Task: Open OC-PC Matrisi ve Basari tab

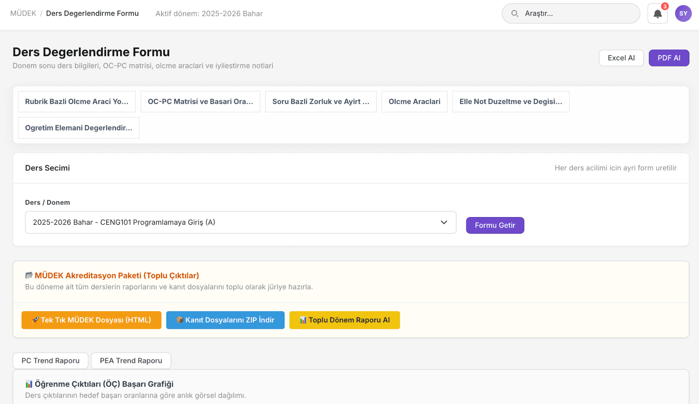Action: [x=200, y=101]
